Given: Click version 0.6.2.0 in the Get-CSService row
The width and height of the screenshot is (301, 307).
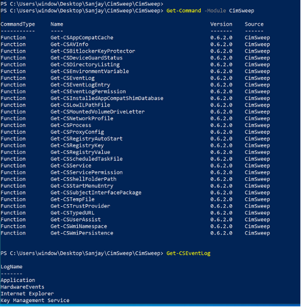Looking at the screenshot, I should click(221, 165).
